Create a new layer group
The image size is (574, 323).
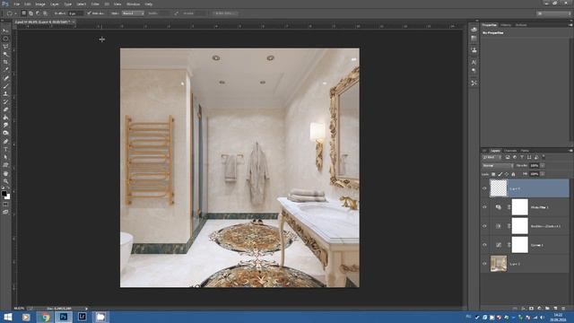click(x=547, y=309)
